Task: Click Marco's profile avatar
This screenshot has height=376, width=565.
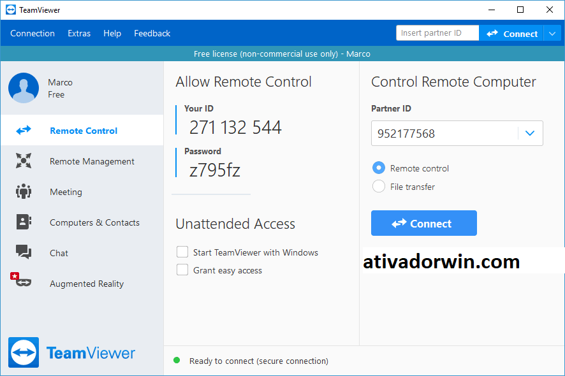Action: pos(24,88)
